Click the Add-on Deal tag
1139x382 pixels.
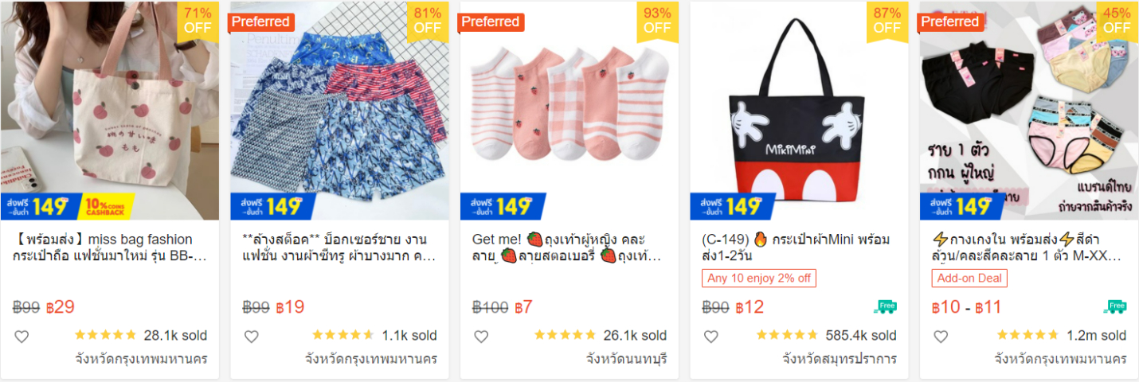coord(970,279)
